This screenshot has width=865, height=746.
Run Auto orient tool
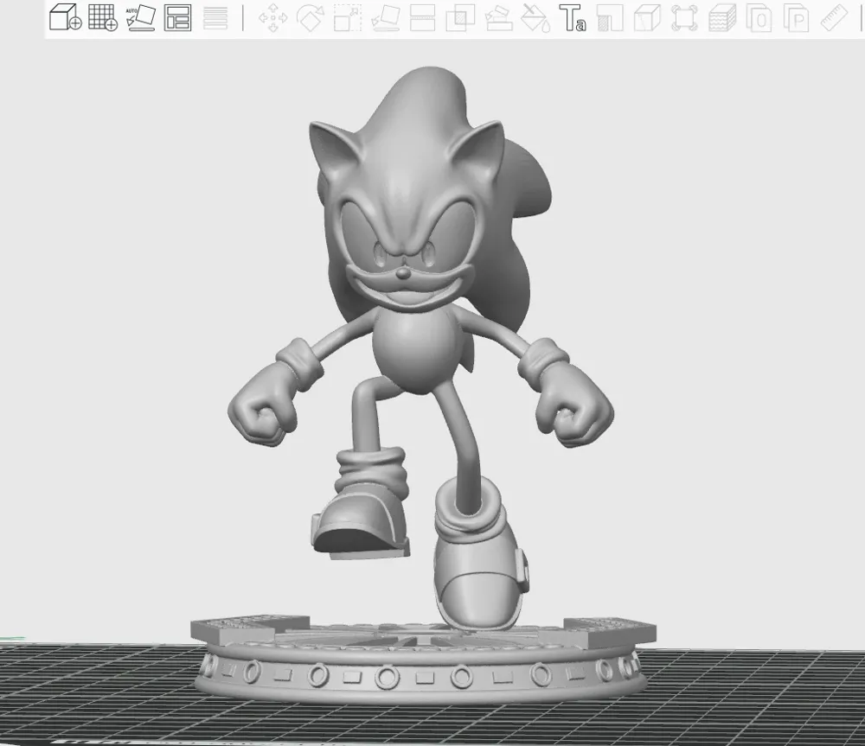click(x=141, y=17)
